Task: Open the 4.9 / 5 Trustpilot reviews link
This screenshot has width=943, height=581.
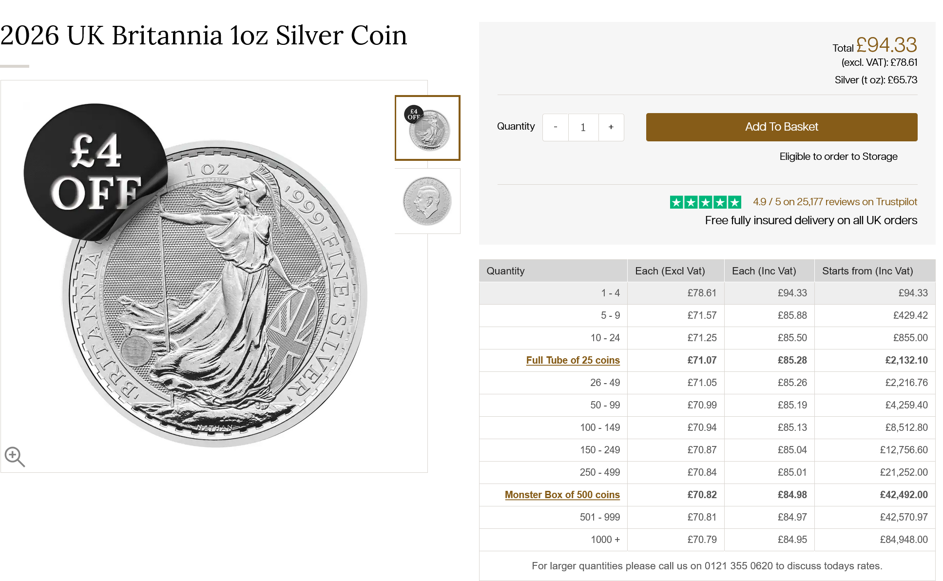Action: click(x=835, y=202)
